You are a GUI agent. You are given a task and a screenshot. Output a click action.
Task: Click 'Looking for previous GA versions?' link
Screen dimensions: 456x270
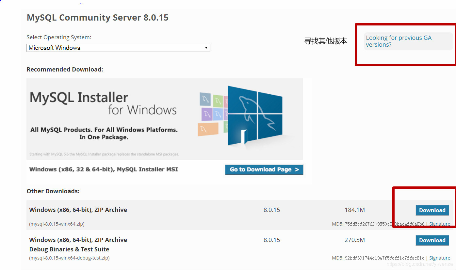pyautogui.click(x=399, y=41)
